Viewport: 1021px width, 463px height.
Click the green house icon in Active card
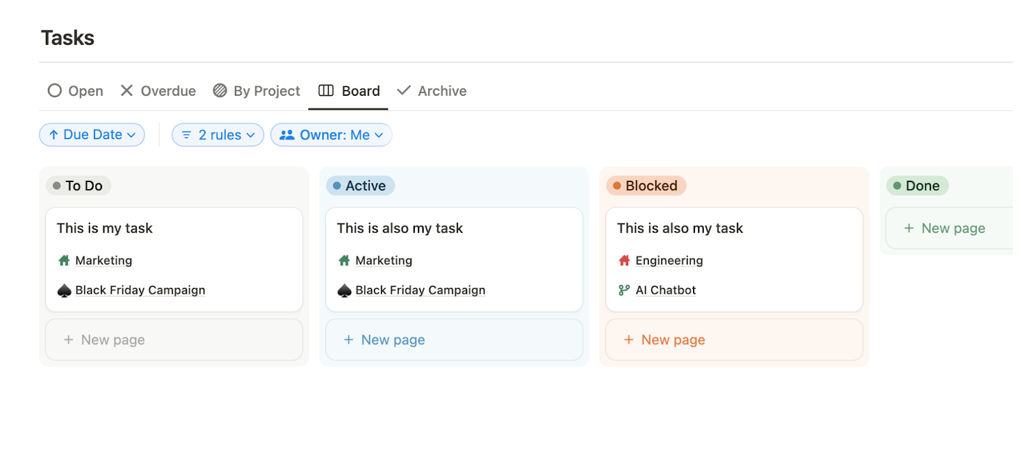coord(344,261)
